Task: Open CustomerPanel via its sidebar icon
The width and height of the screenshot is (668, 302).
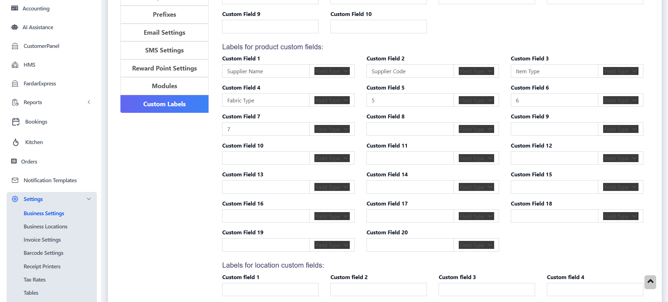Action: click(15, 46)
